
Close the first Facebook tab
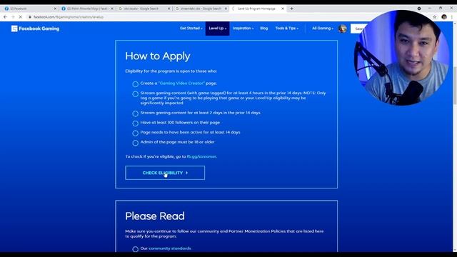coord(55,9)
